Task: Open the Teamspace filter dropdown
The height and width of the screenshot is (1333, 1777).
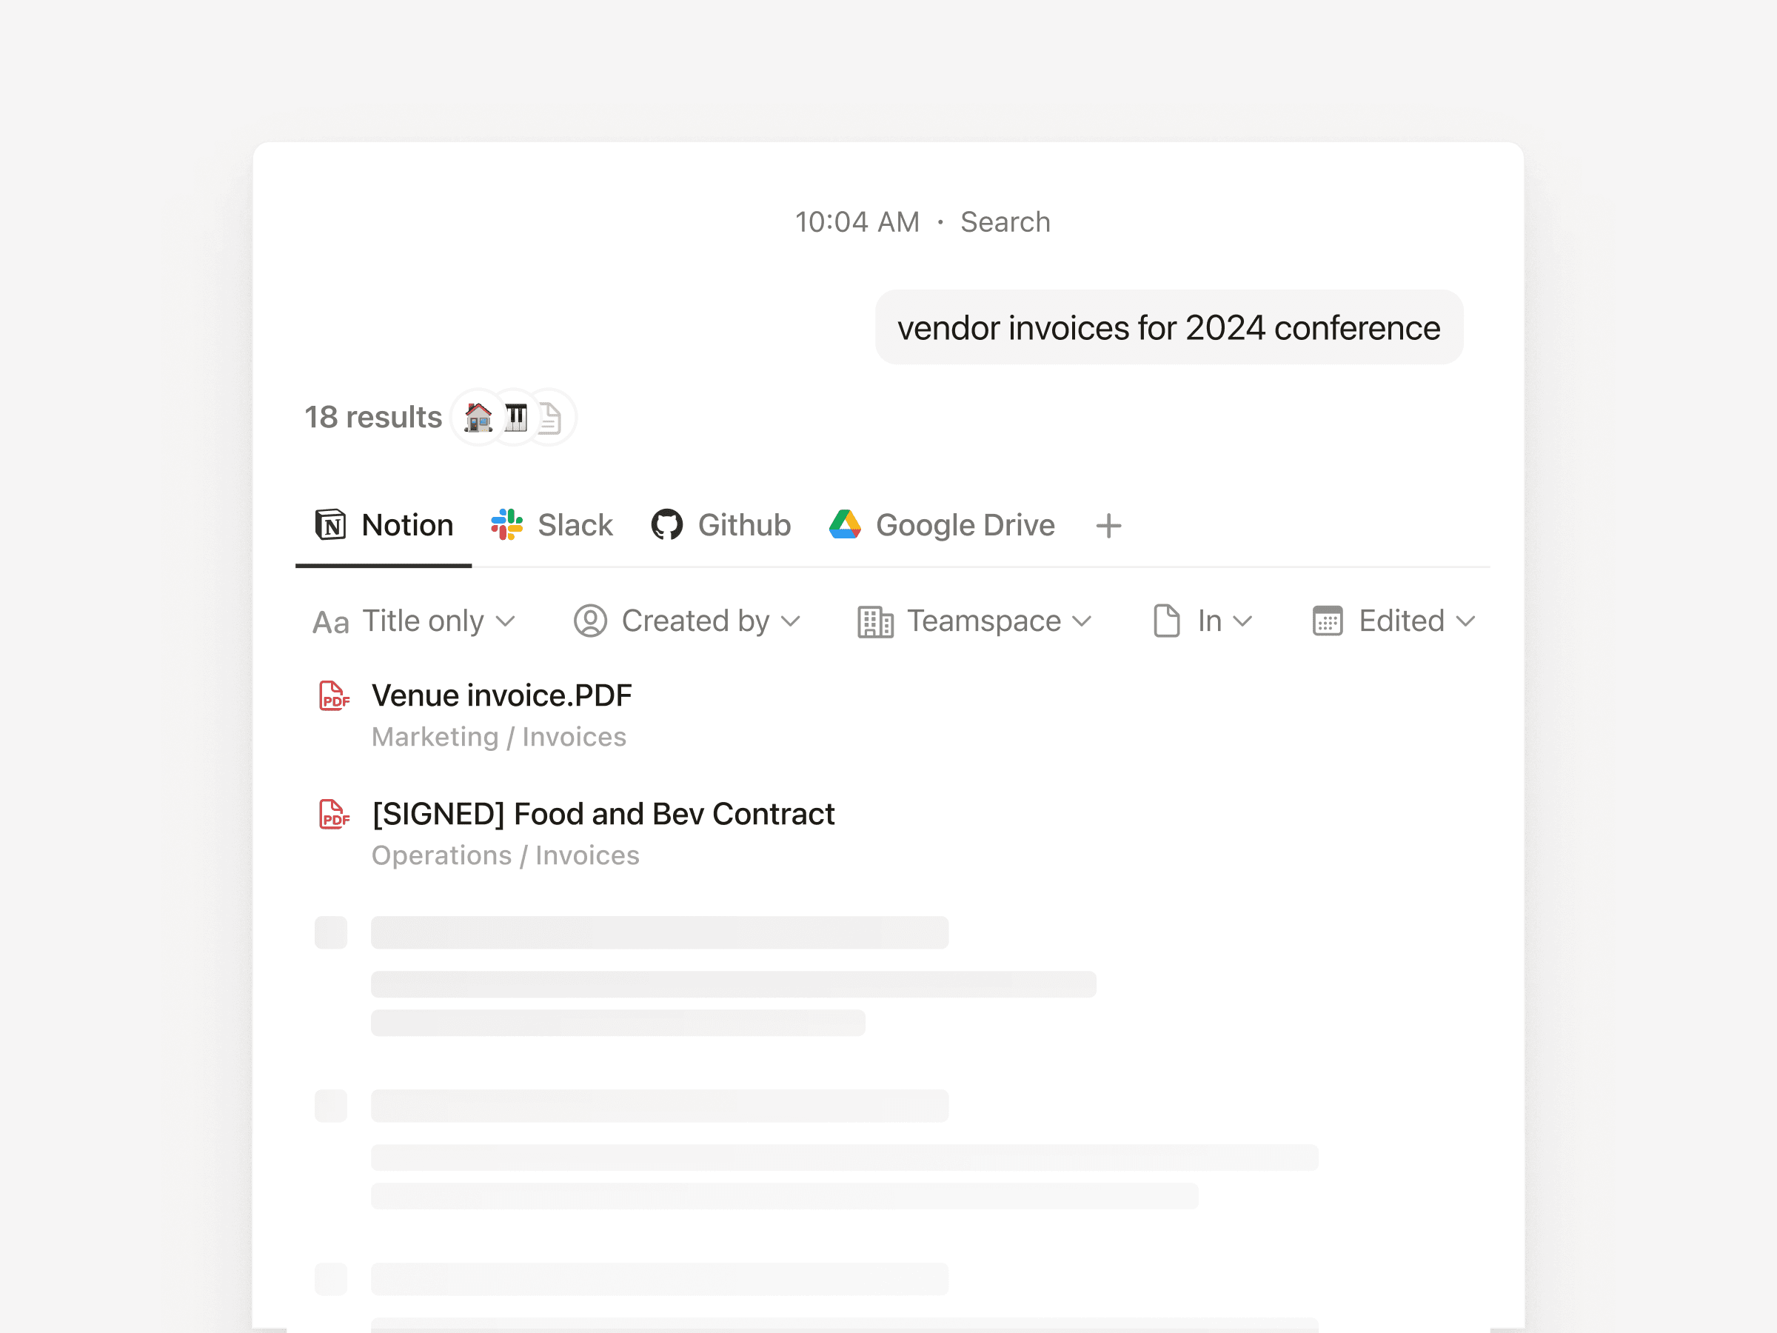Action: [975, 621]
